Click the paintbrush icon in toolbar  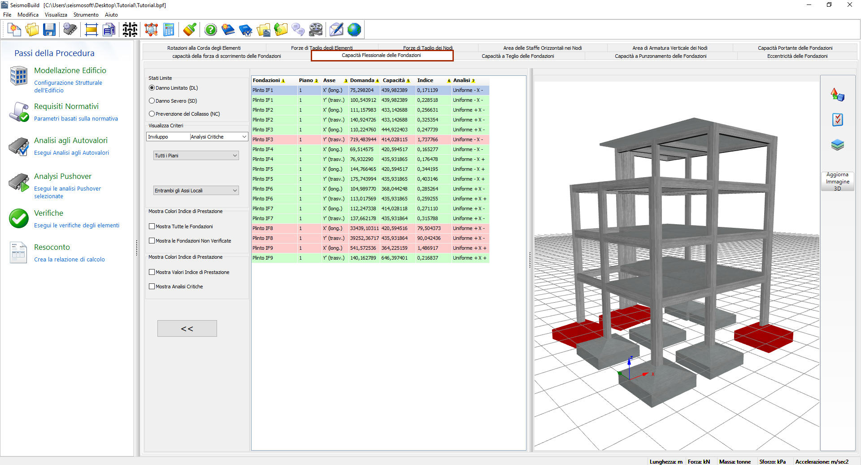(190, 30)
